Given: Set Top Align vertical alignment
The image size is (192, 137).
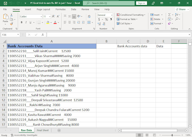Looking at the screenshot, I should pyautogui.click(x=65, y=16).
